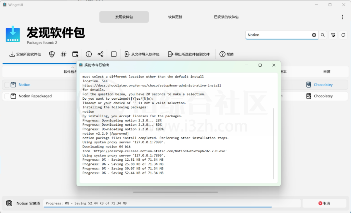351x213 pixels.
Task: Maximize the WingetUI main window
Action: pos(330,5)
